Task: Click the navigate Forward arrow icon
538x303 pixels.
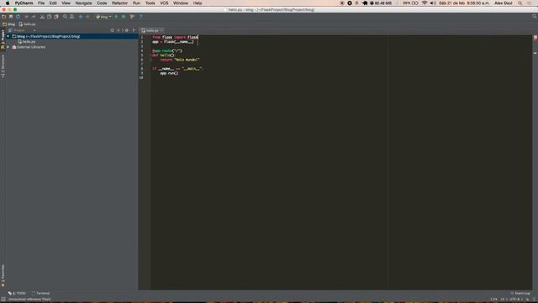Action: 87,17
